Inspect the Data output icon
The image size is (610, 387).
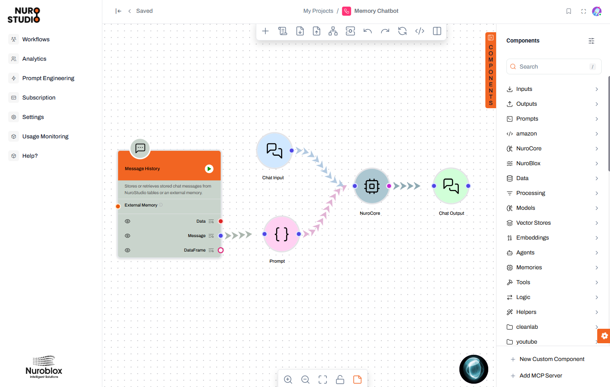[211, 221]
